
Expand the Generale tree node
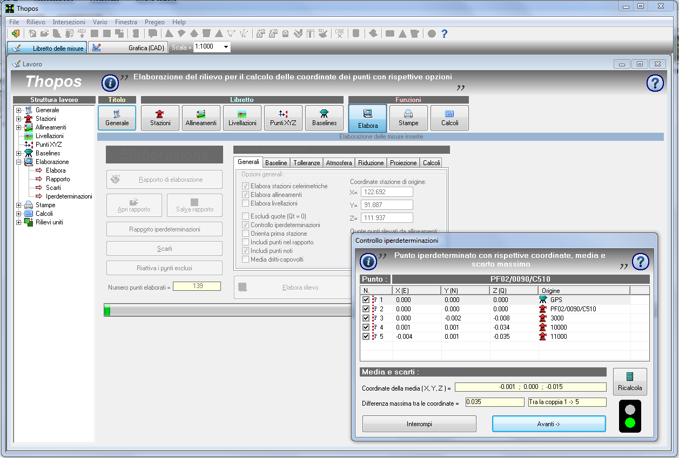18,110
